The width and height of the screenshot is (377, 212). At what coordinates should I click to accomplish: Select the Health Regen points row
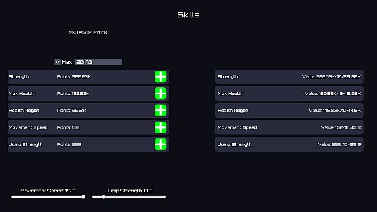(88, 110)
